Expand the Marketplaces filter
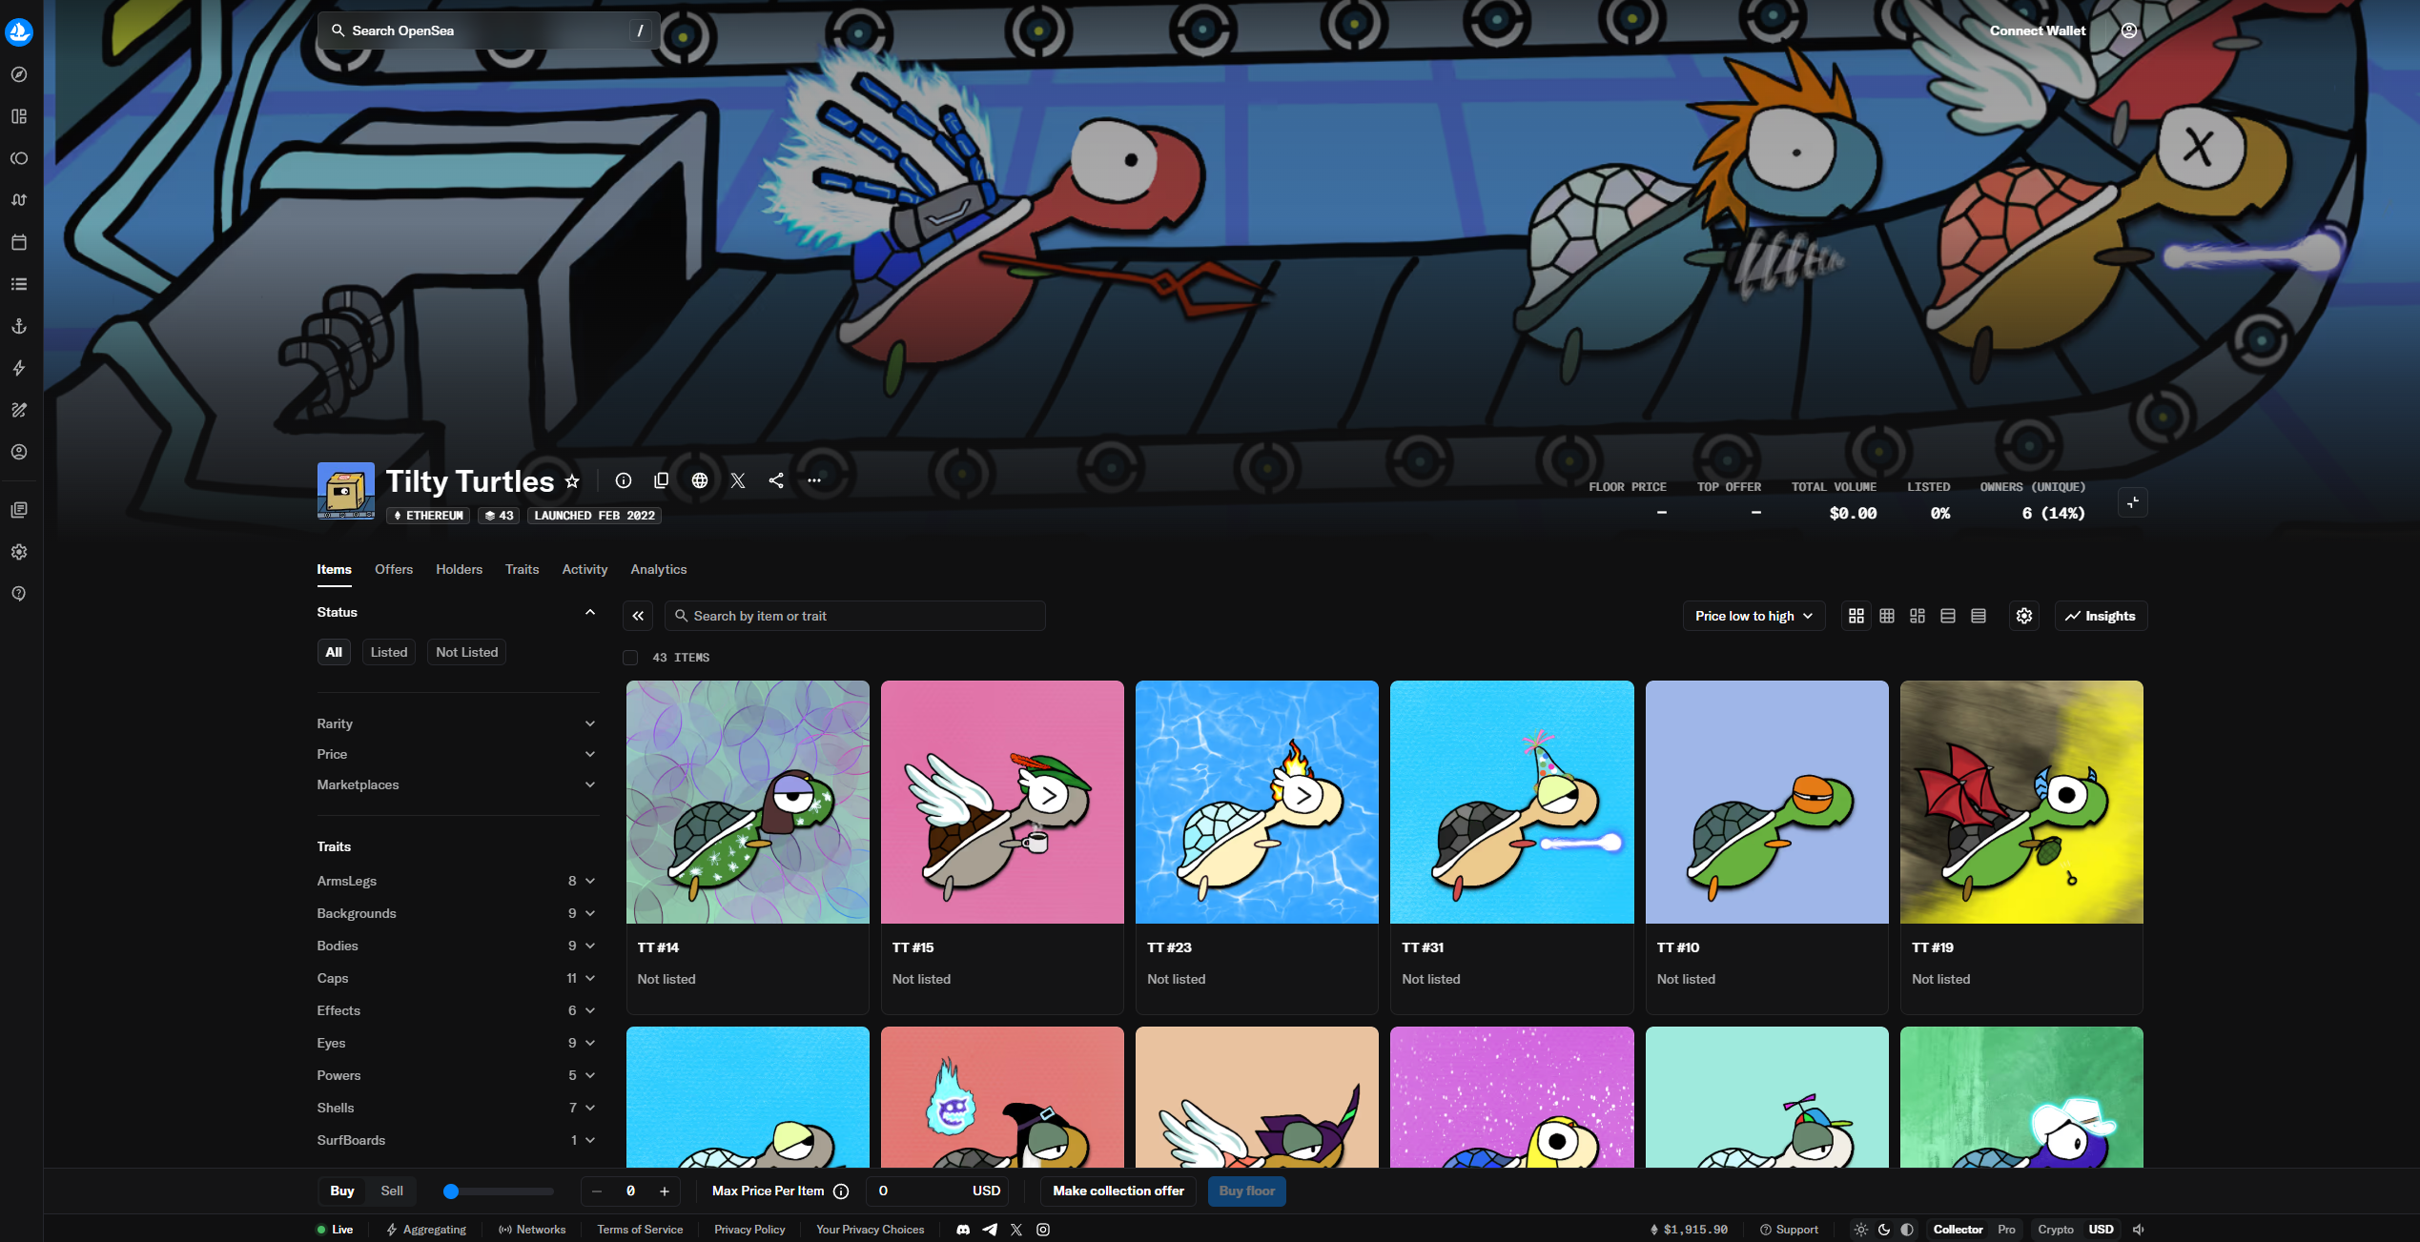This screenshot has height=1242, width=2420. click(x=457, y=784)
